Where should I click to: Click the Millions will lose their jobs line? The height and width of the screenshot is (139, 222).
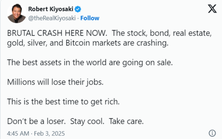point(55,82)
